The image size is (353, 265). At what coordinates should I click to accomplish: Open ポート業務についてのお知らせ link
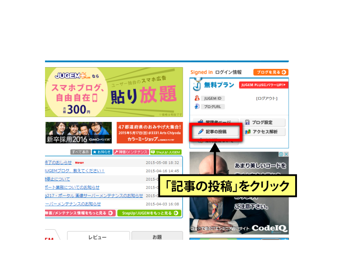click(72, 187)
